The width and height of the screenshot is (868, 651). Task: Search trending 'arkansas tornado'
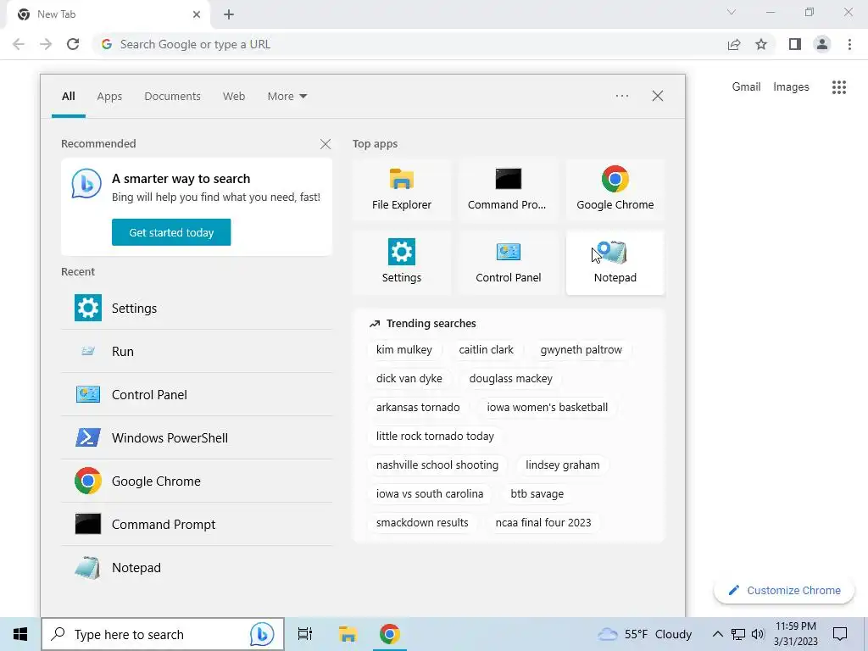(418, 408)
